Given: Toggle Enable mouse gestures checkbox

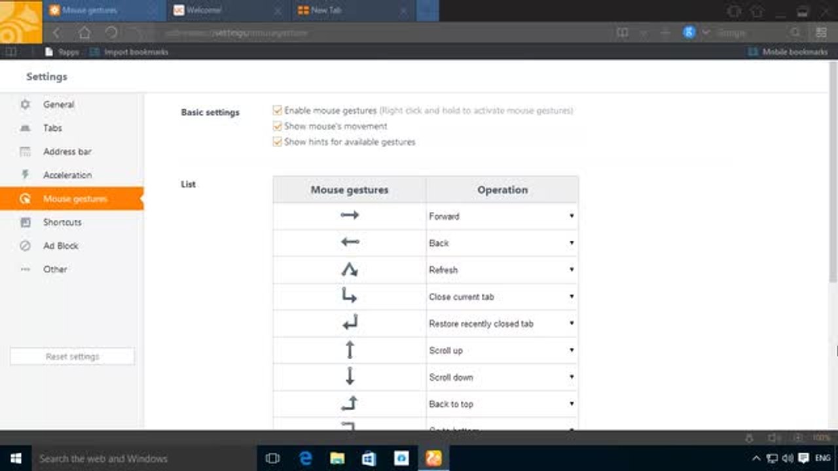Looking at the screenshot, I should pyautogui.click(x=278, y=111).
